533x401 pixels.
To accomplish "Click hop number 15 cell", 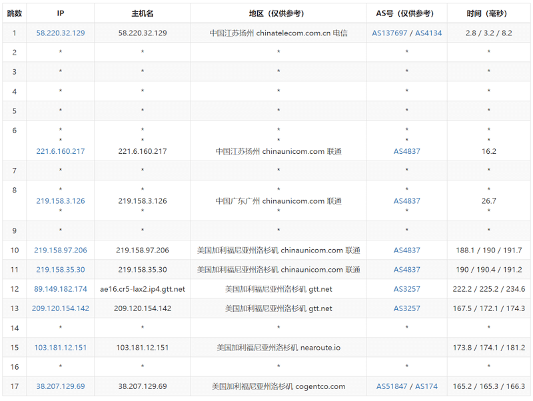I will [x=14, y=347].
